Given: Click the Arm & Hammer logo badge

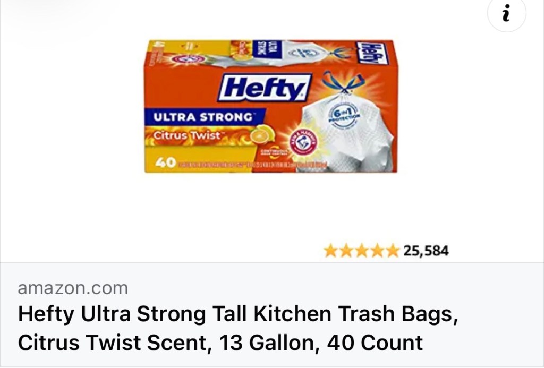Looking at the screenshot, I should point(303,142).
